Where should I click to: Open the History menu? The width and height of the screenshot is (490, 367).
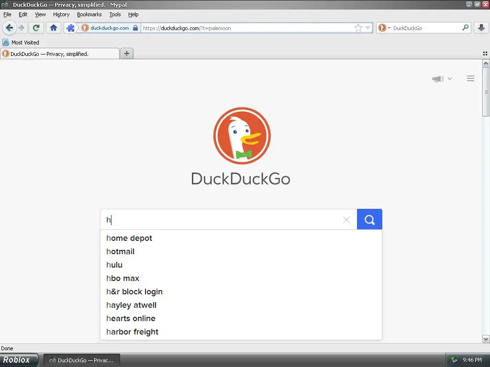(x=61, y=14)
